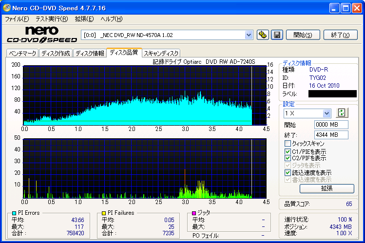The height and width of the screenshot is (243, 365).
Task: Click the 開始(S) start button
Action: coord(303,35)
